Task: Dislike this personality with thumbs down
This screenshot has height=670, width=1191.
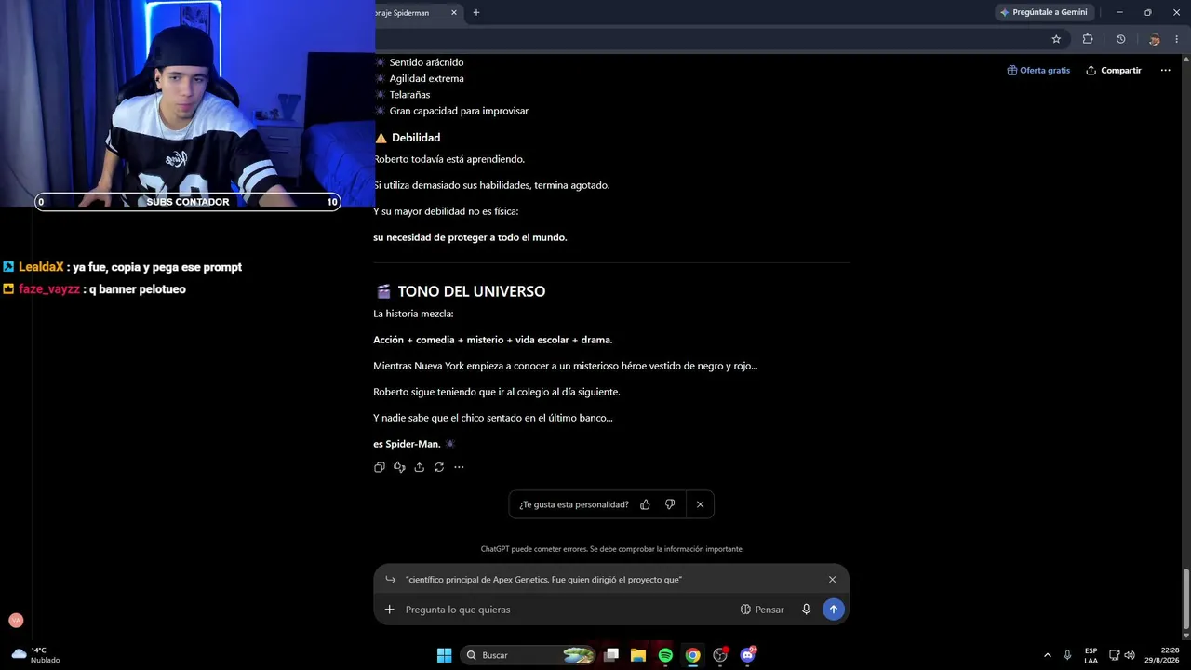Action: coord(670,504)
